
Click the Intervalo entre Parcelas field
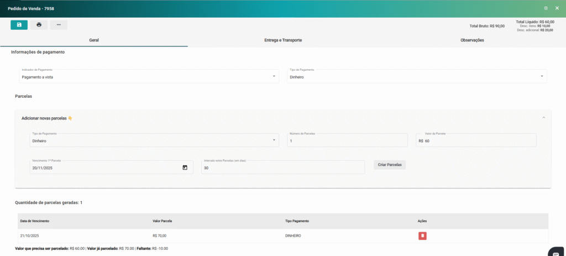282,168
